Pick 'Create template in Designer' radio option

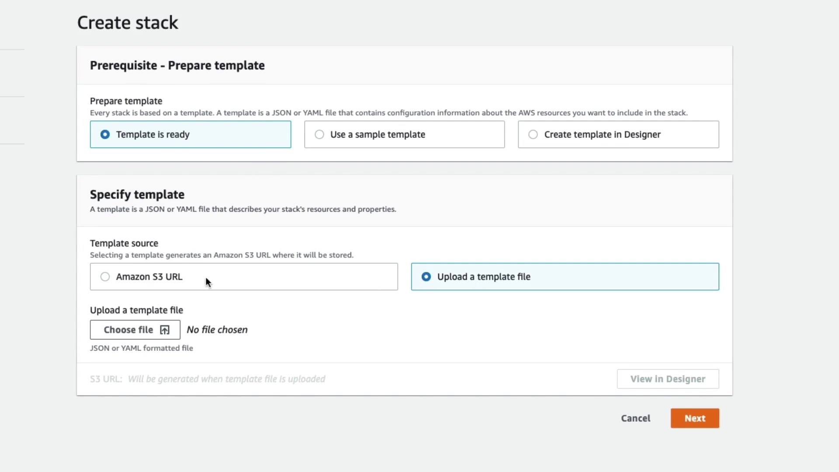coord(533,135)
